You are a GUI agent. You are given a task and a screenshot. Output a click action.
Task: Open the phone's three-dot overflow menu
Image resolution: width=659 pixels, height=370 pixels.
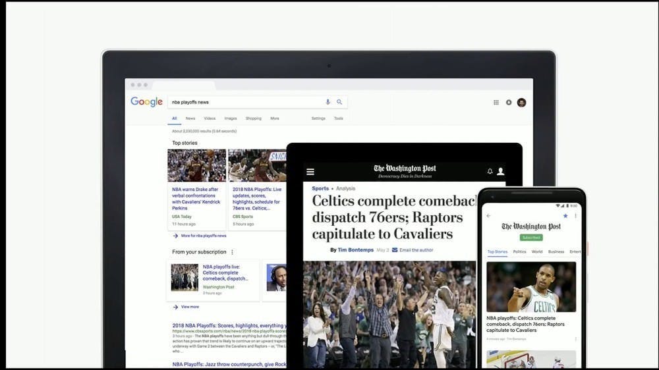(x=575, y=216)
